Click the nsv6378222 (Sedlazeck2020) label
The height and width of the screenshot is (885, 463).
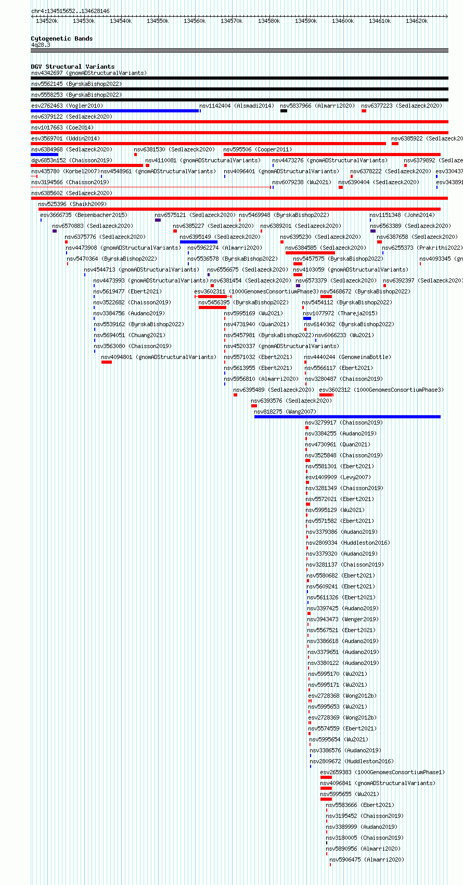tap(391, 171)
